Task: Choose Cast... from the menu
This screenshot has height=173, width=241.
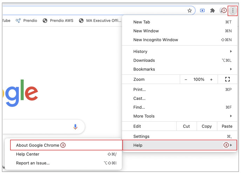Action: (x=179, y=99)
